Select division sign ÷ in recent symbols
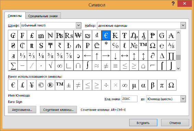This screenshot has height=131, width=194. pos(106,85)
